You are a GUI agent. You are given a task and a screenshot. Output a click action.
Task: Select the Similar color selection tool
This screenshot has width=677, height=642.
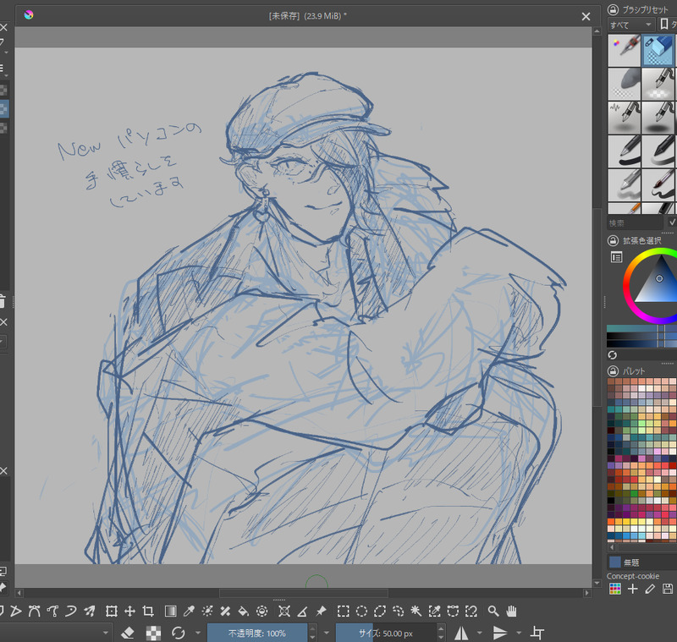[x=434, y=611]
